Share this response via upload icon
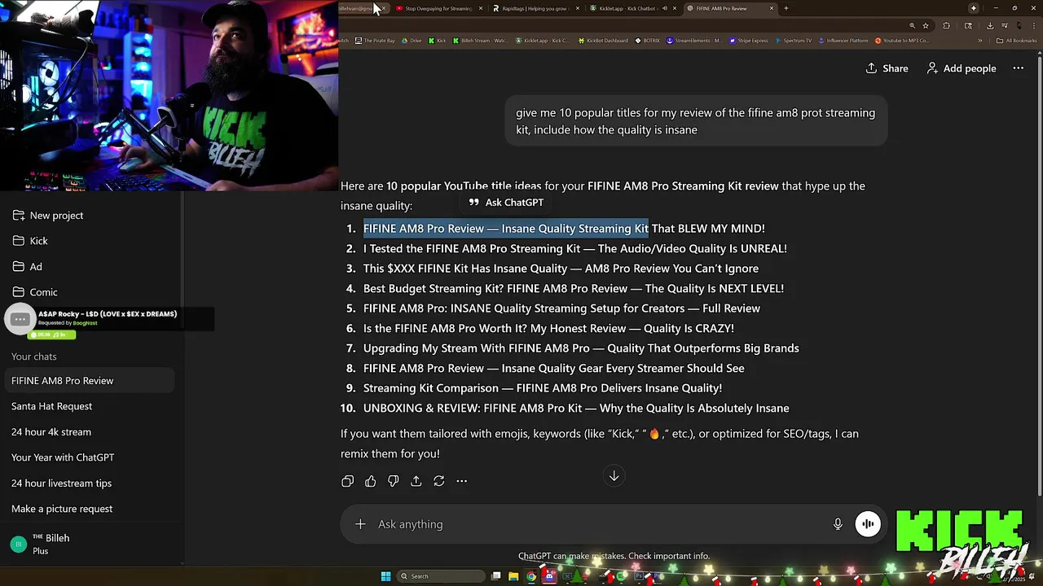Viewport: 1043px width, 586px height. click(416, 481)
